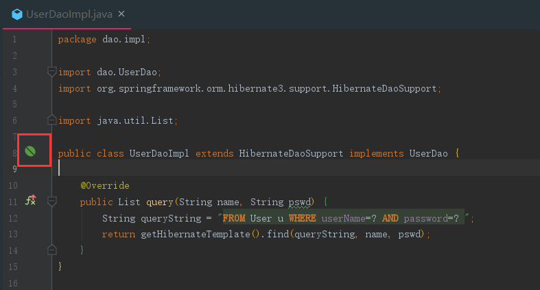Click the return keyword on line 13
Viewport: 540px width, 290px height.
pyautogui.click(x=119, y=235)
